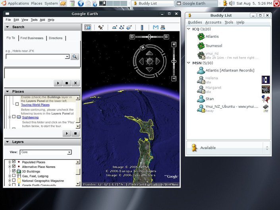Open the File menu in Google Earth
Viewport: 280px width, 210px height.
point(8,20)
